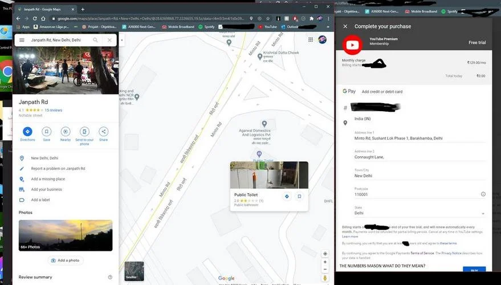Click the search magnifier in Maps search box
The width and height of the screenshot is (501, 285).
[x=95, y=40]
